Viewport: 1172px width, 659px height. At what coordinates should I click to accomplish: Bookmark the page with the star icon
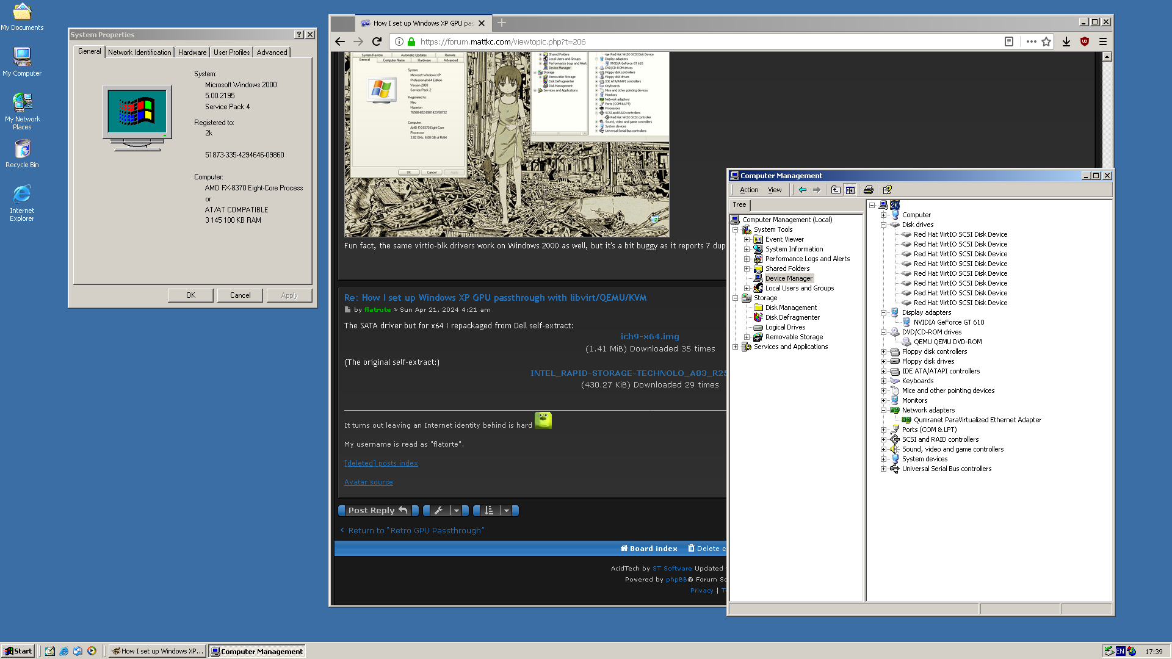click(x=1046, y=41)
